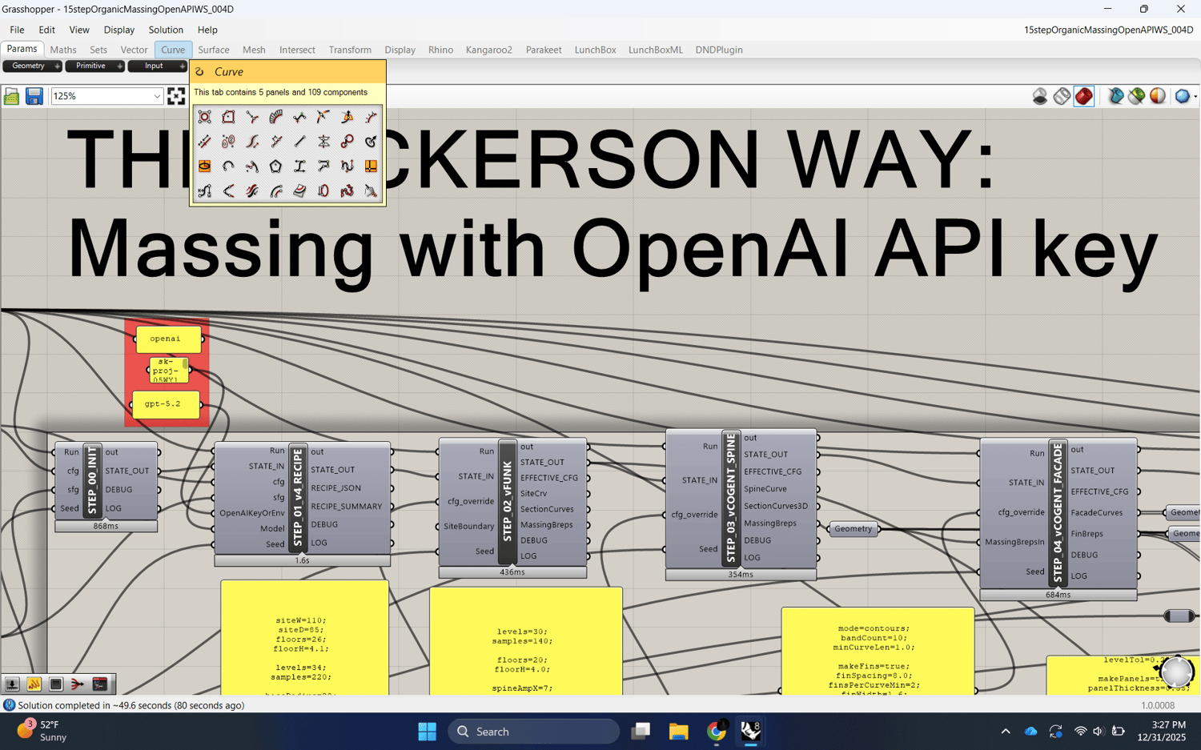Open the dropdown arrow beside the blue polyhedron

[1195, 96]
